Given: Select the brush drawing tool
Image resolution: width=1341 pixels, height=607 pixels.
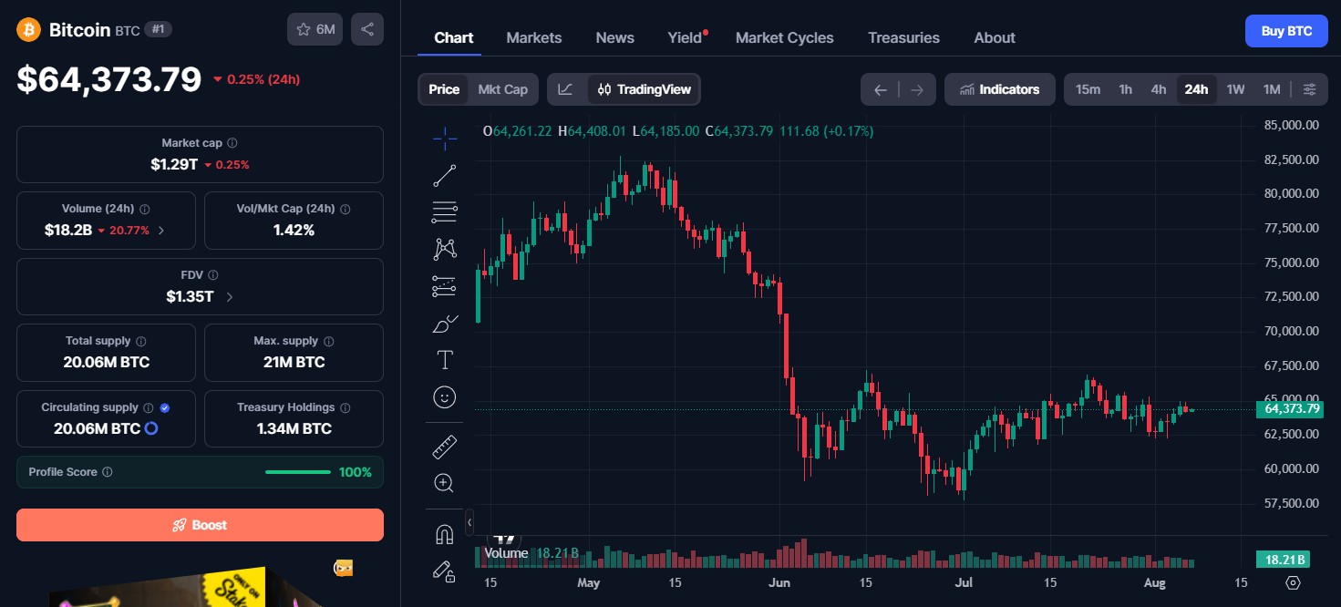Looking at the screenshot, I should (445, 324).
